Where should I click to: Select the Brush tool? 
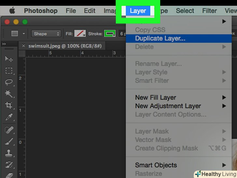point(9,141)
